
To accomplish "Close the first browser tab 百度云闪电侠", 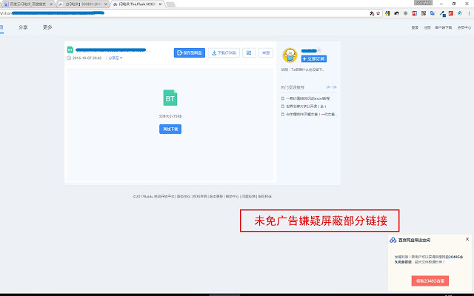I will pos(51,4).
